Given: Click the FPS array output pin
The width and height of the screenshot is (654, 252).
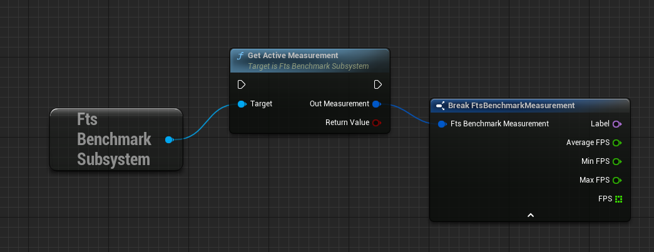Looking at the screenshot, I should 618,199.
